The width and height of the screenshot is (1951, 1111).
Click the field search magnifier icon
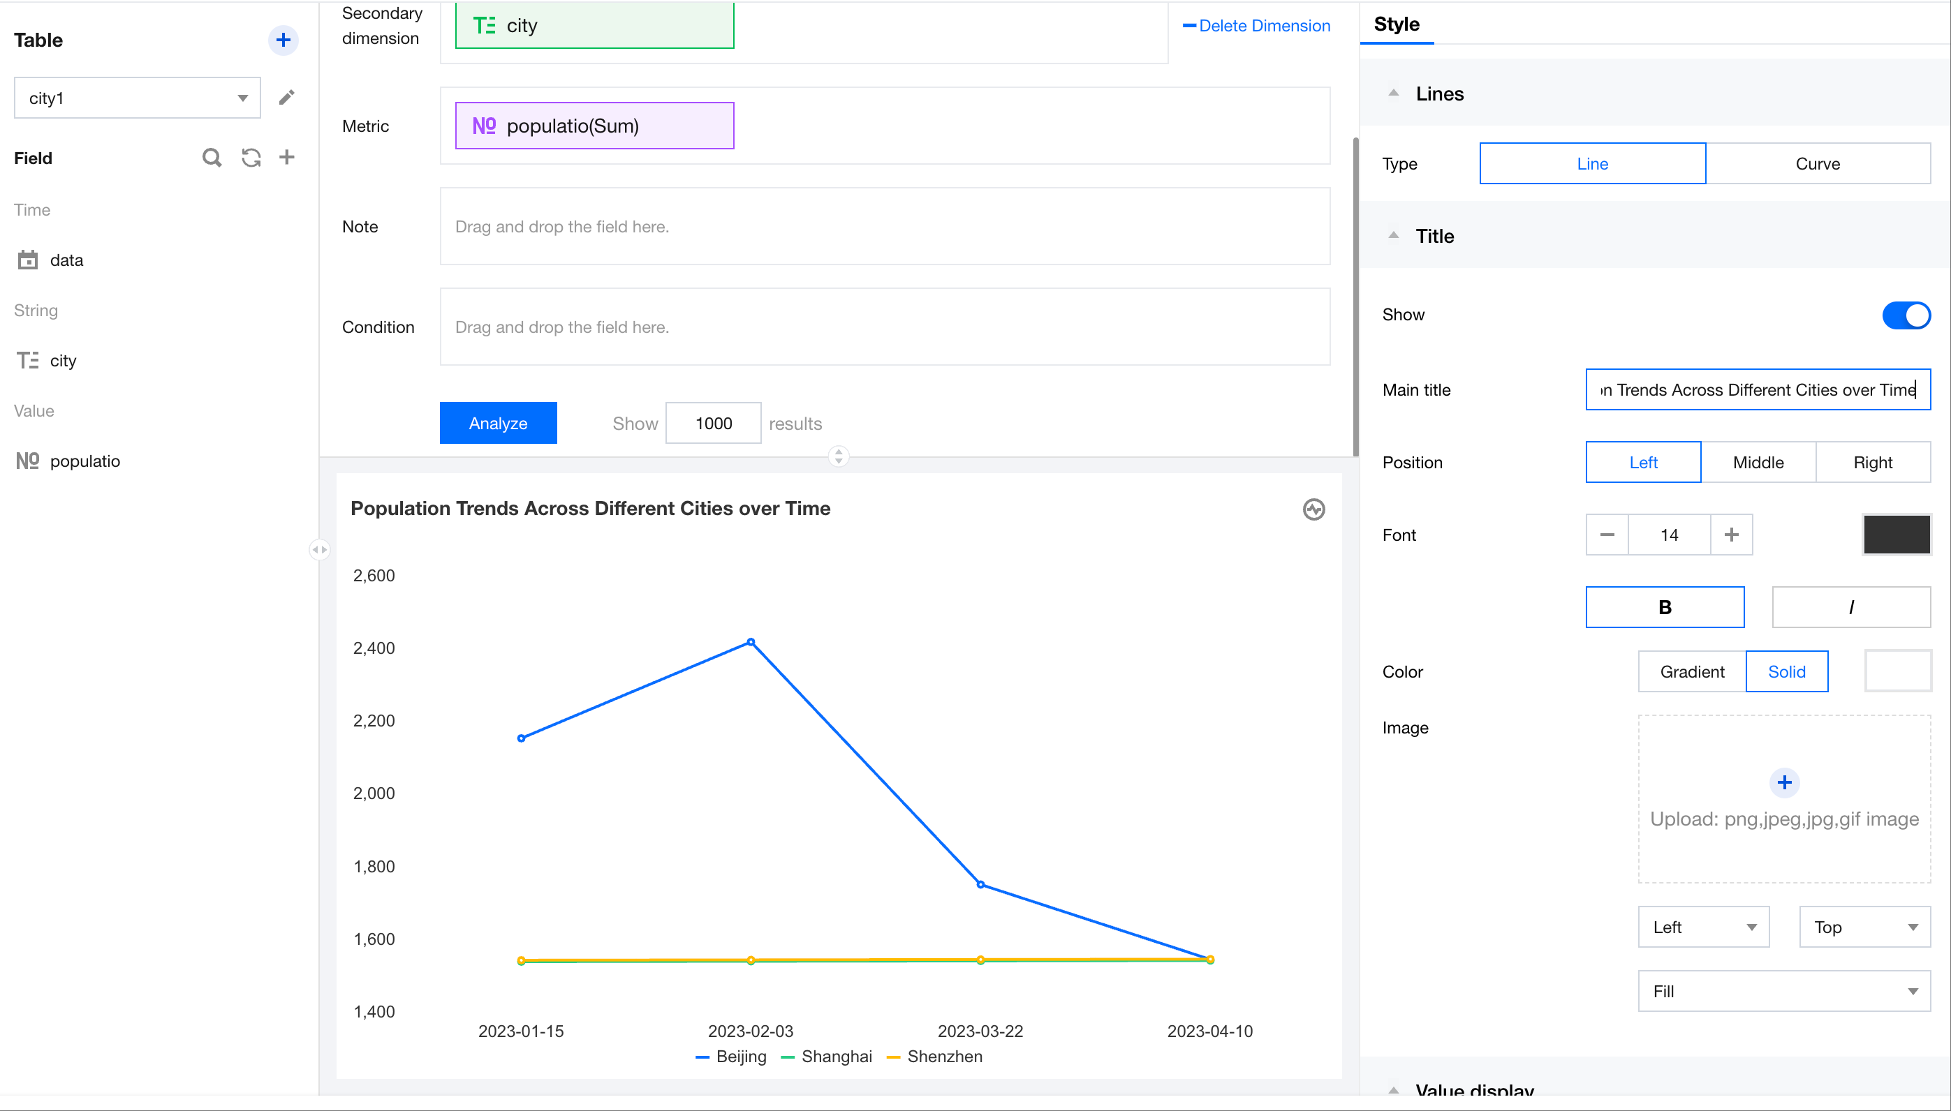tap(212, 158)
